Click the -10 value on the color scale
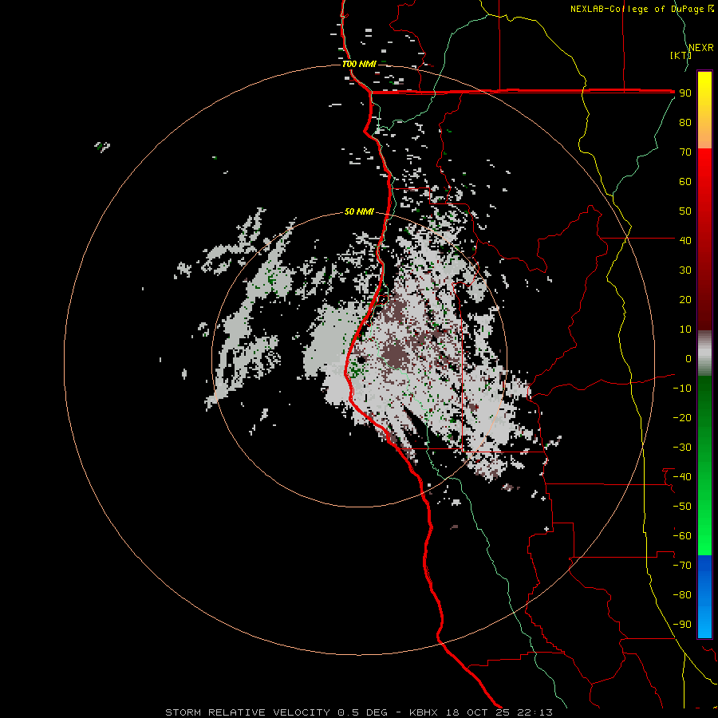718x718 pixels. (682, 389)
